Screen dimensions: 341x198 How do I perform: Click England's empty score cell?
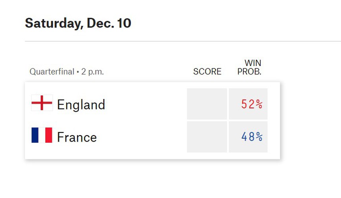click(207, 104)
